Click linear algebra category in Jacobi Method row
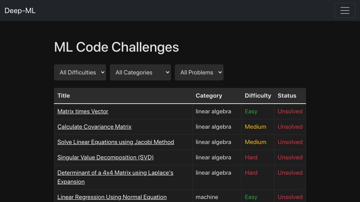 [213, 142]
